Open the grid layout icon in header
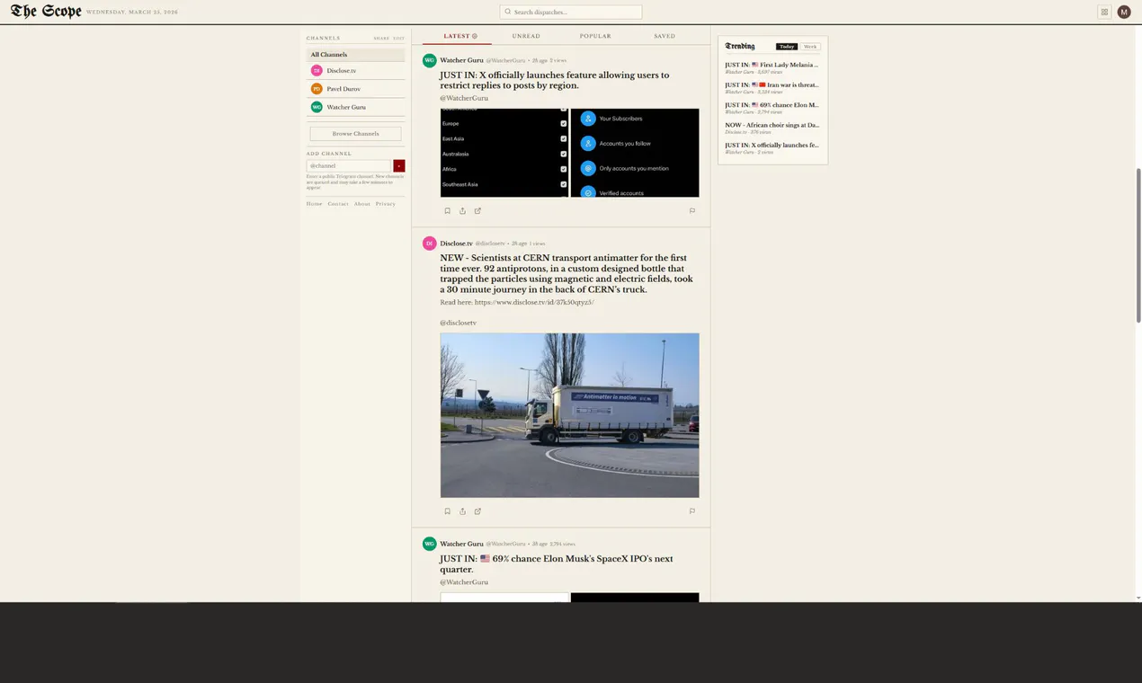 click(1104, 12)
